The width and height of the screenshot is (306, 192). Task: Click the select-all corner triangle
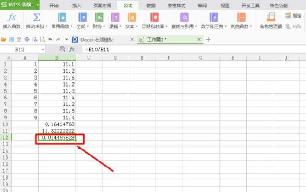click(8, 57)
